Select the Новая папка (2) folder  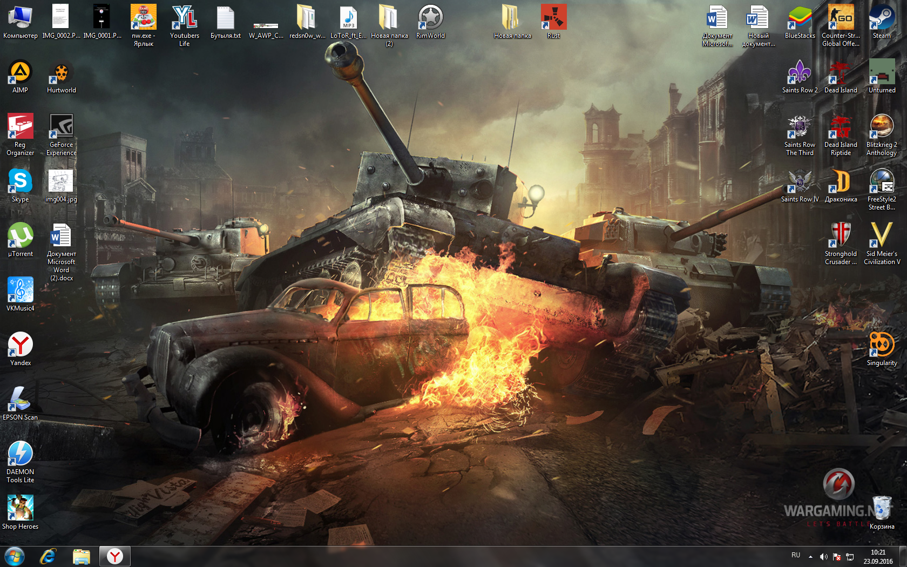point(389,25)
